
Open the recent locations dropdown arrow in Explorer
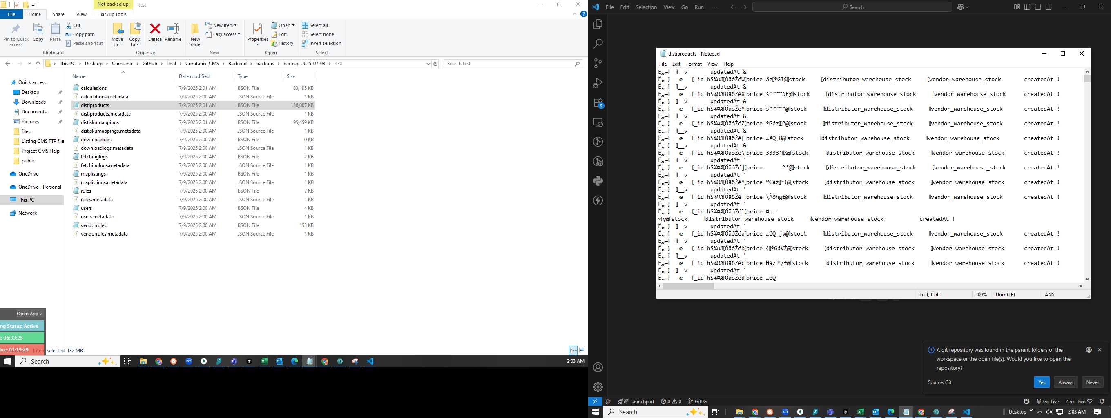tap(29, 64)
